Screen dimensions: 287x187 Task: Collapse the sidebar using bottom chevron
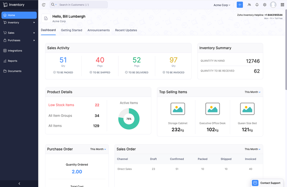tap(19, 183)
